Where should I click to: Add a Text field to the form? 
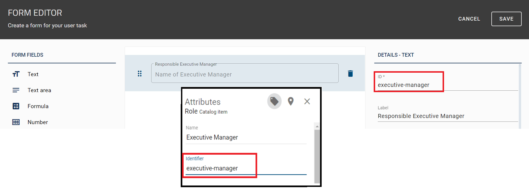33,74
